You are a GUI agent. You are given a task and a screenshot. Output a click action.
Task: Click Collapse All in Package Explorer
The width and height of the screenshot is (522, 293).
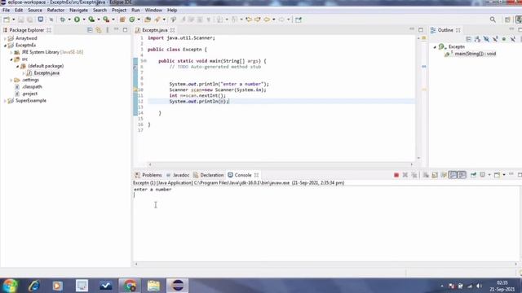[90, 30]
